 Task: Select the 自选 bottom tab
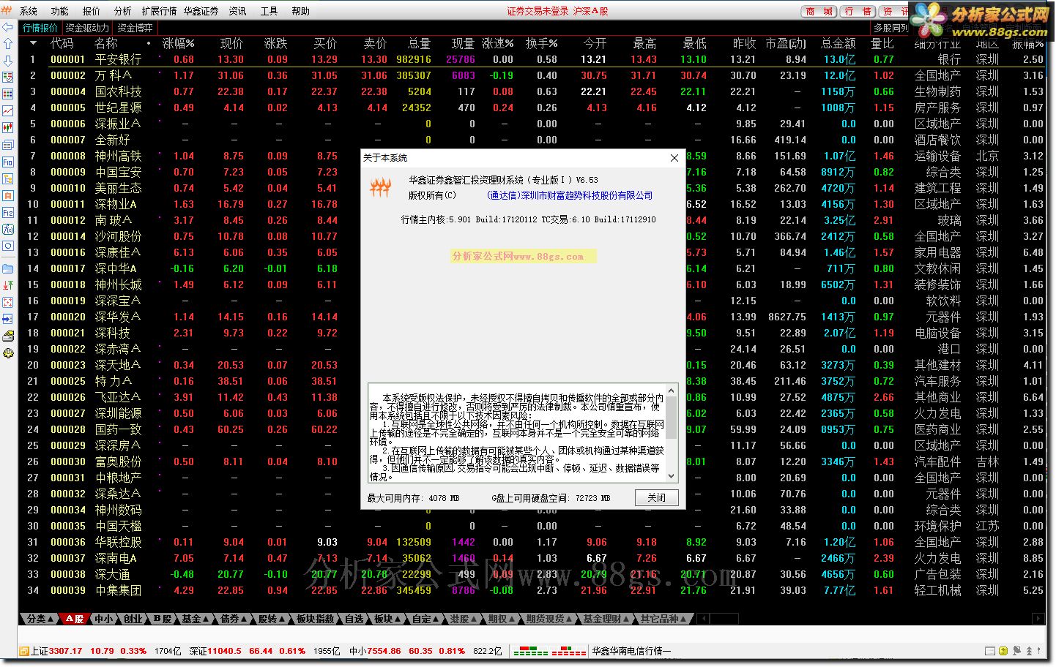354,619
